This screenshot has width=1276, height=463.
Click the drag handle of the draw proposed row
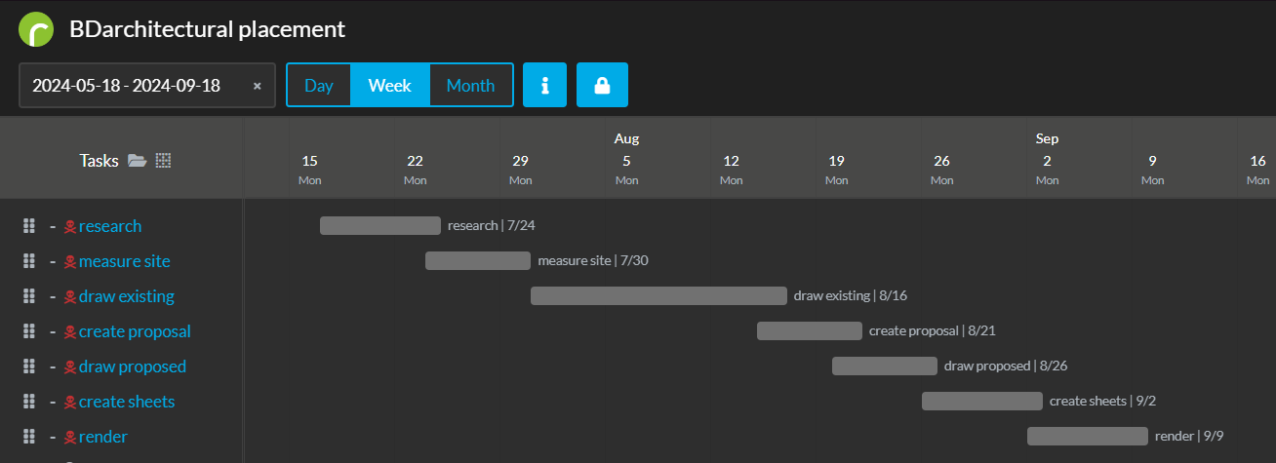[x=29, y=367]
